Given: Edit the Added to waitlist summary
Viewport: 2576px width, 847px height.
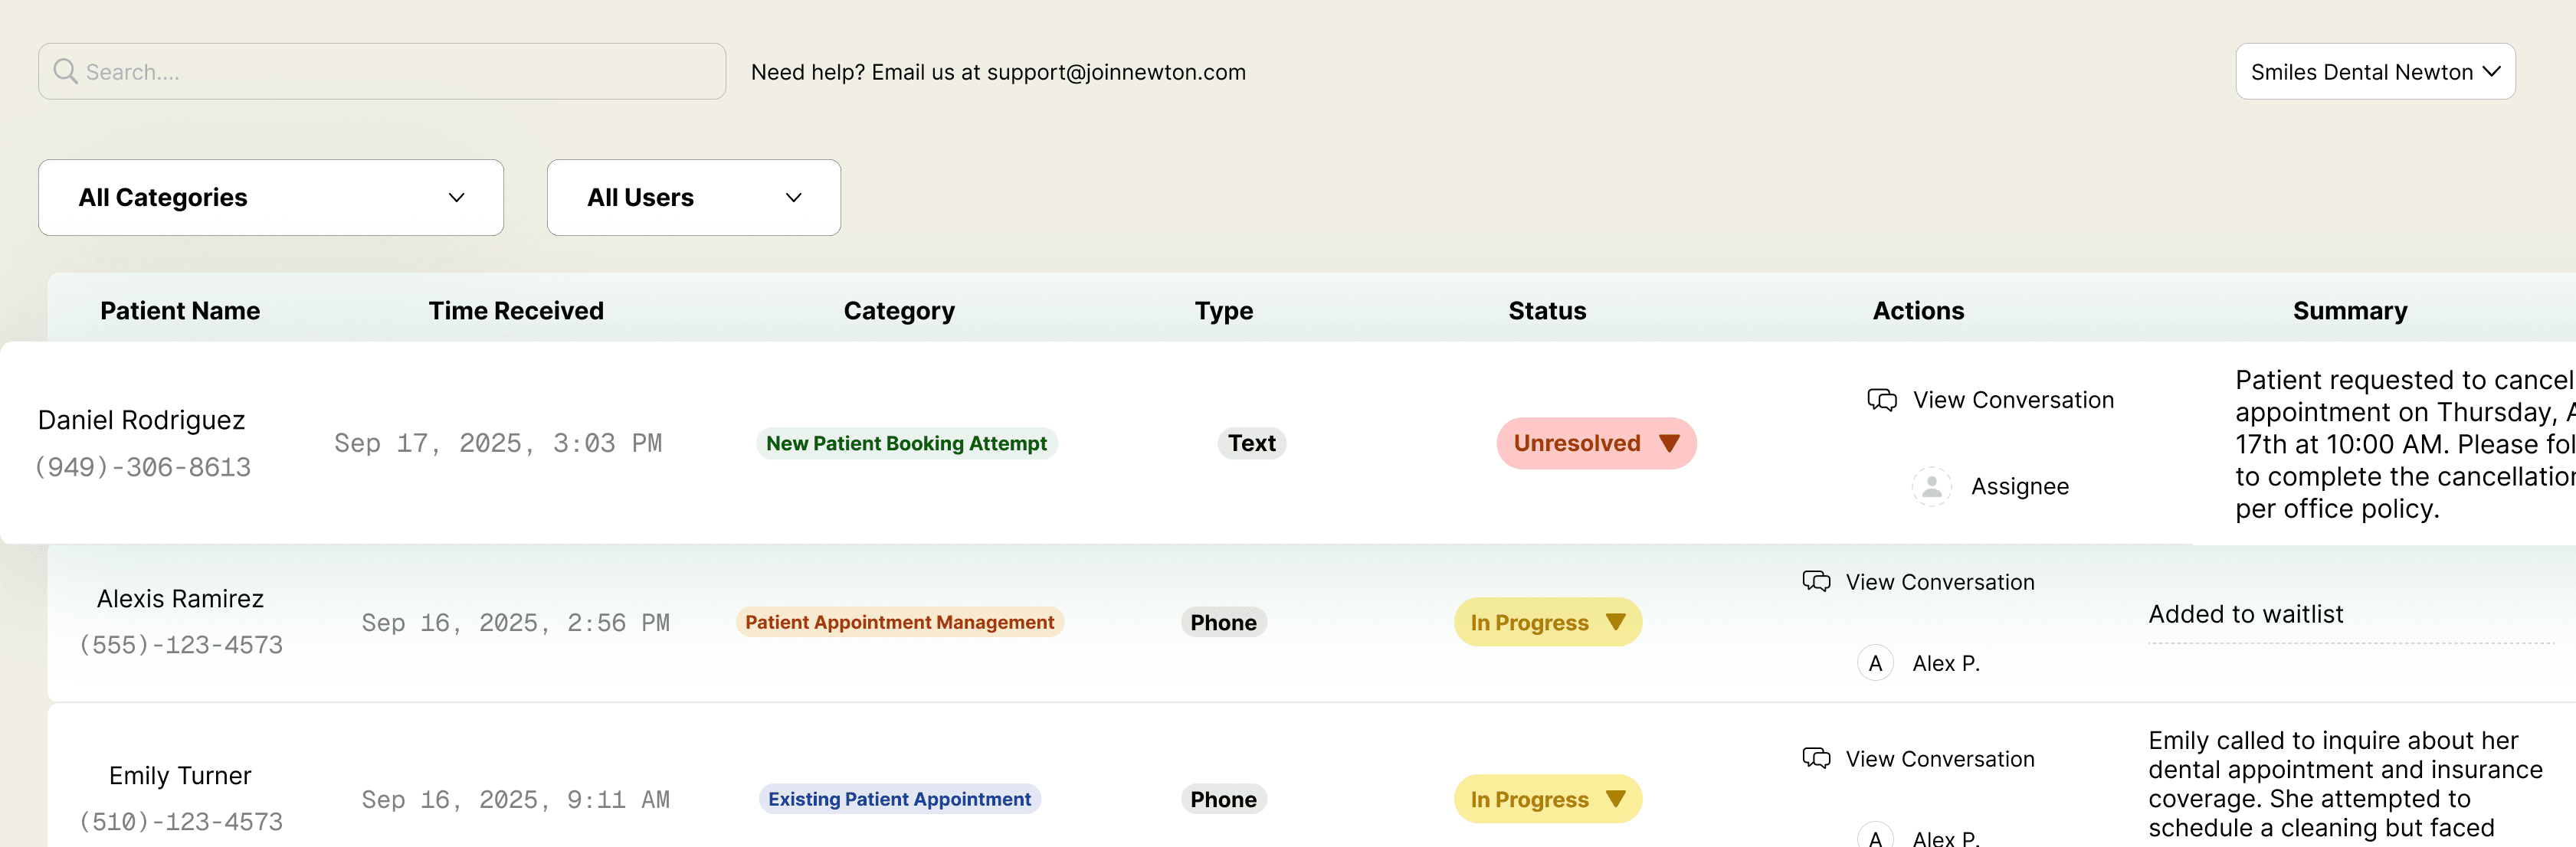Looking at the screenshot, I should coord(2245,614).
